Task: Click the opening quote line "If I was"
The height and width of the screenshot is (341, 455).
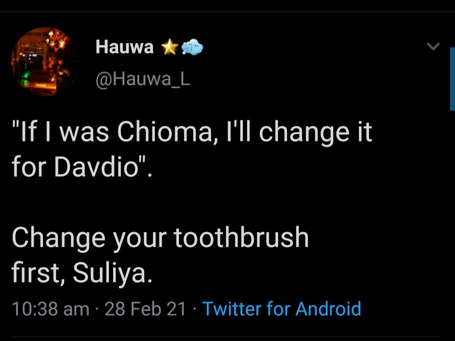Action: [x=62, y=133]
